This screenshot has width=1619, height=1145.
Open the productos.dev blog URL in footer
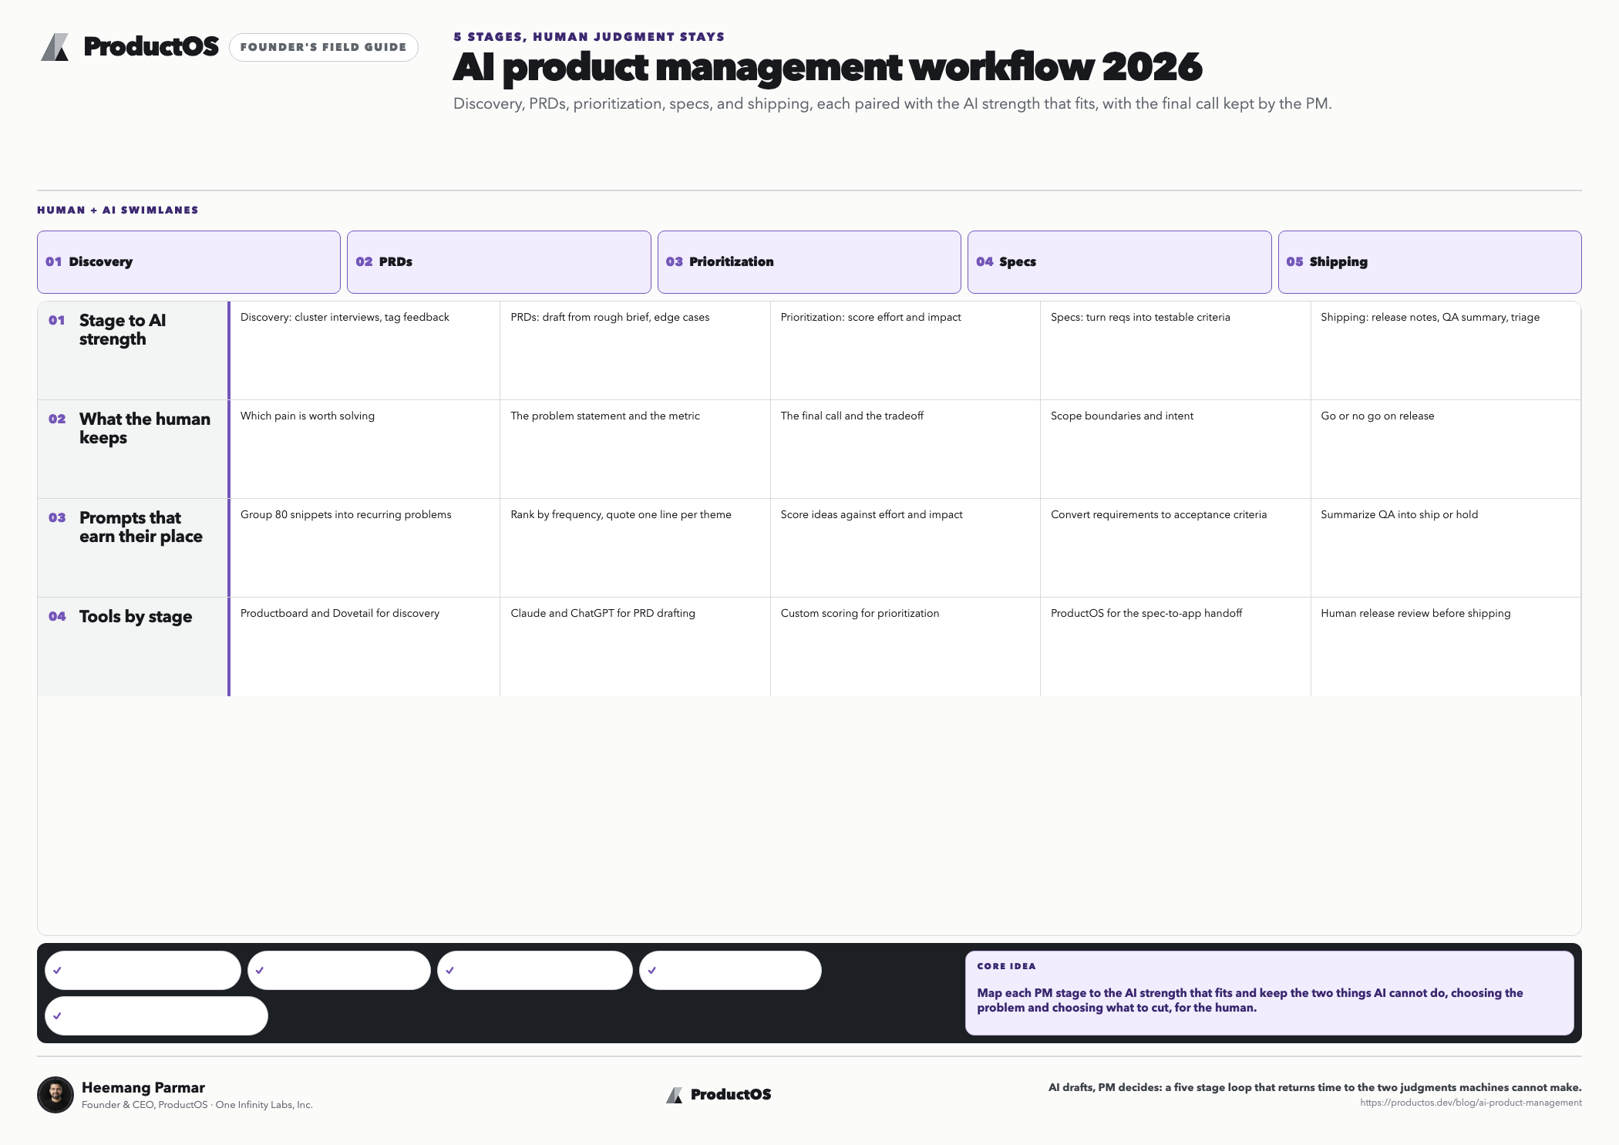tap(1470, 1103)
